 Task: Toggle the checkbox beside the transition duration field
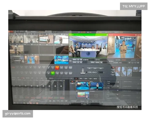(x=86, y=72)
